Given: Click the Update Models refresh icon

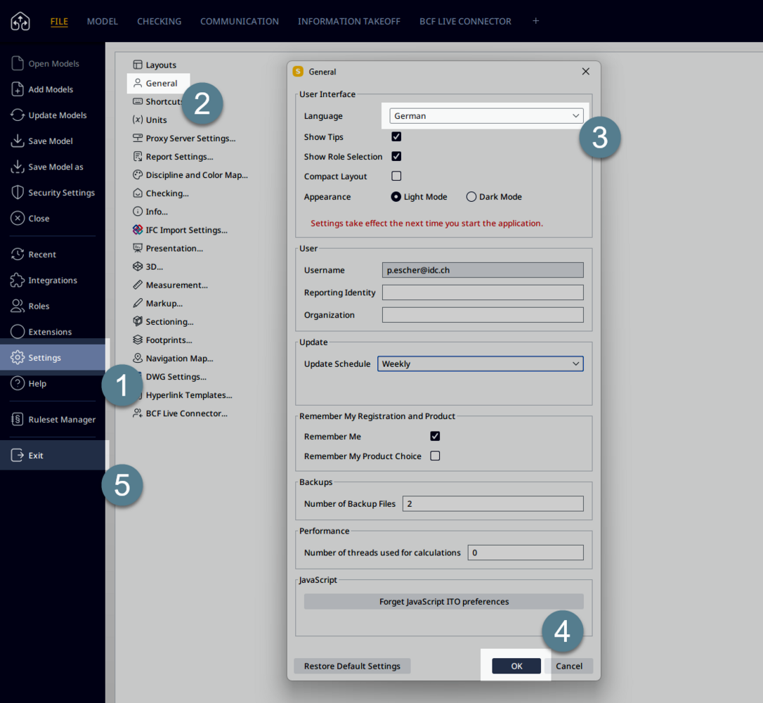Looking at the screenshot, I should [18, 115].
